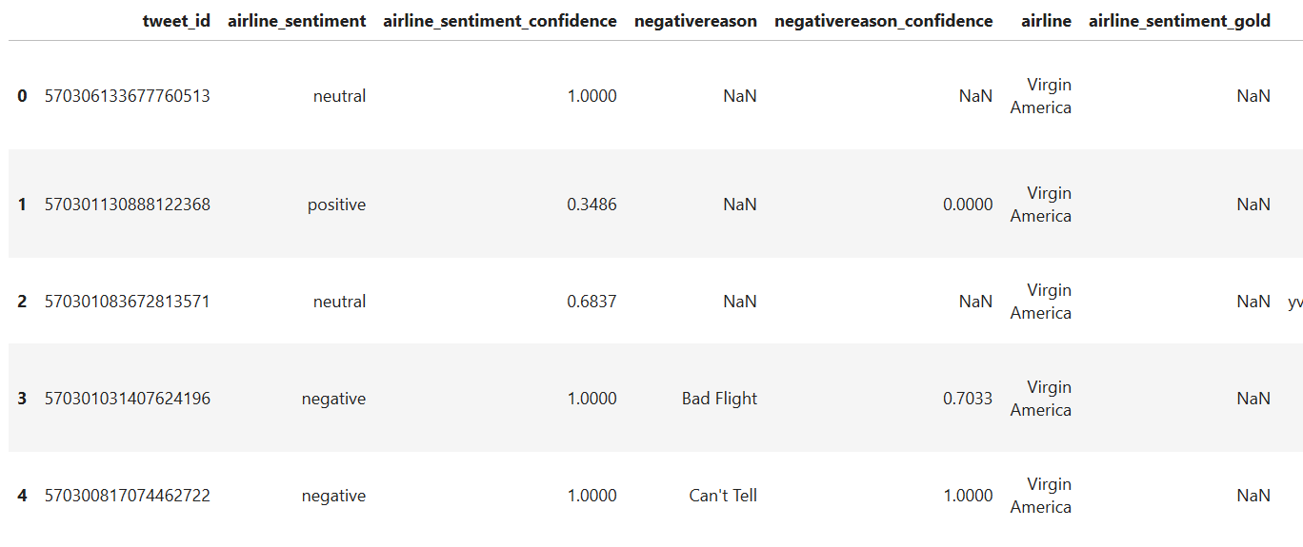
Task: Click the airline_sentiment column header
Action: (x=297, y=21)
